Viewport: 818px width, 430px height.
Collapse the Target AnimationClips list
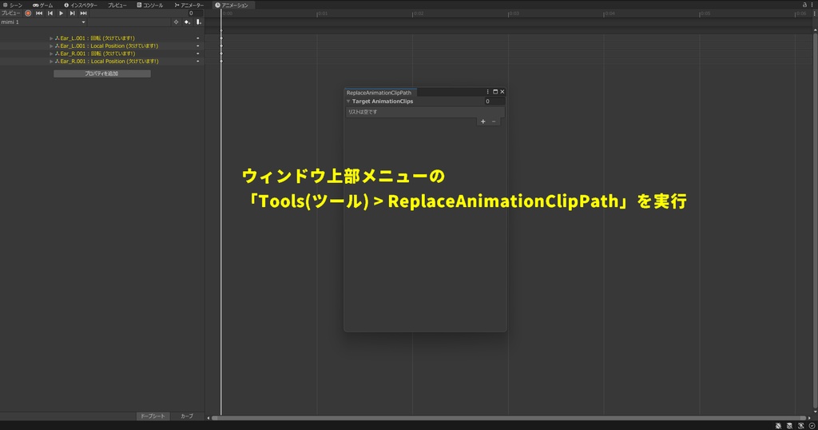348,102
